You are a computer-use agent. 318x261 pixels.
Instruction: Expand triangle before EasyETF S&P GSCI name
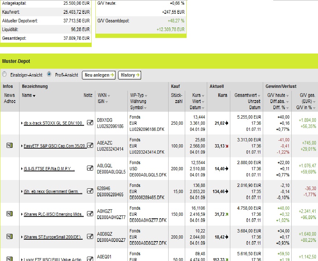(x=22, y=146)
